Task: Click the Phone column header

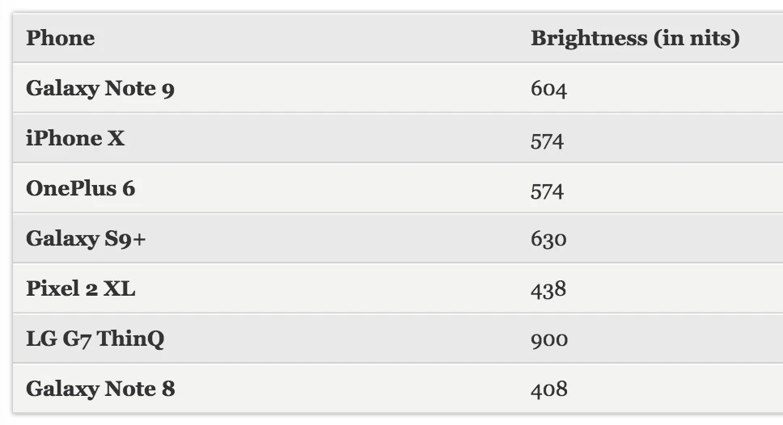Action: (x=60, y=38)
